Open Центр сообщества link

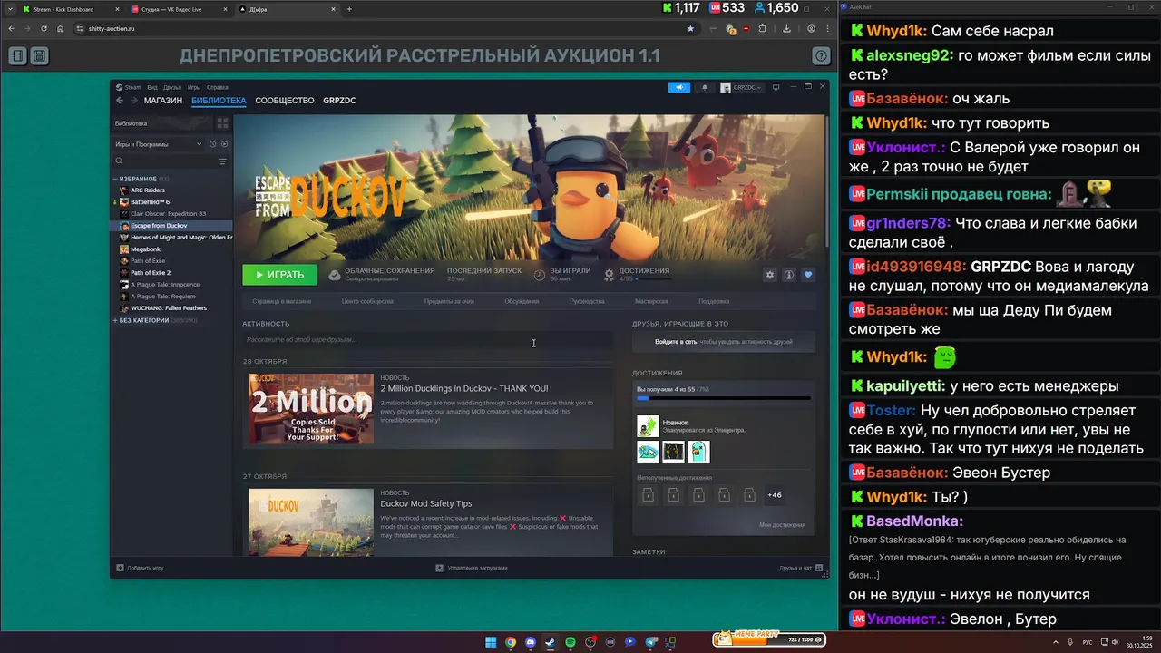[x=367, y=301]
